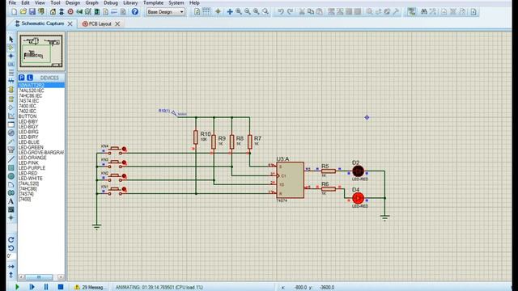Select the Junction dot tool
Screen dimensions: 518x291
[x=11, y=56]
